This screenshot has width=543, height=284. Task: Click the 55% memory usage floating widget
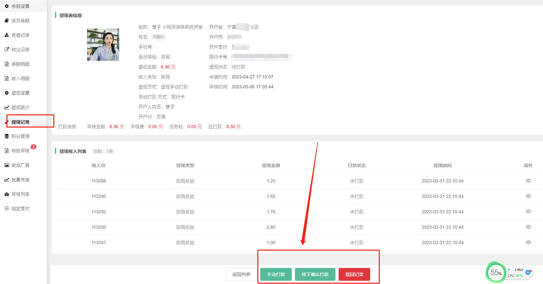pos(496,273)
